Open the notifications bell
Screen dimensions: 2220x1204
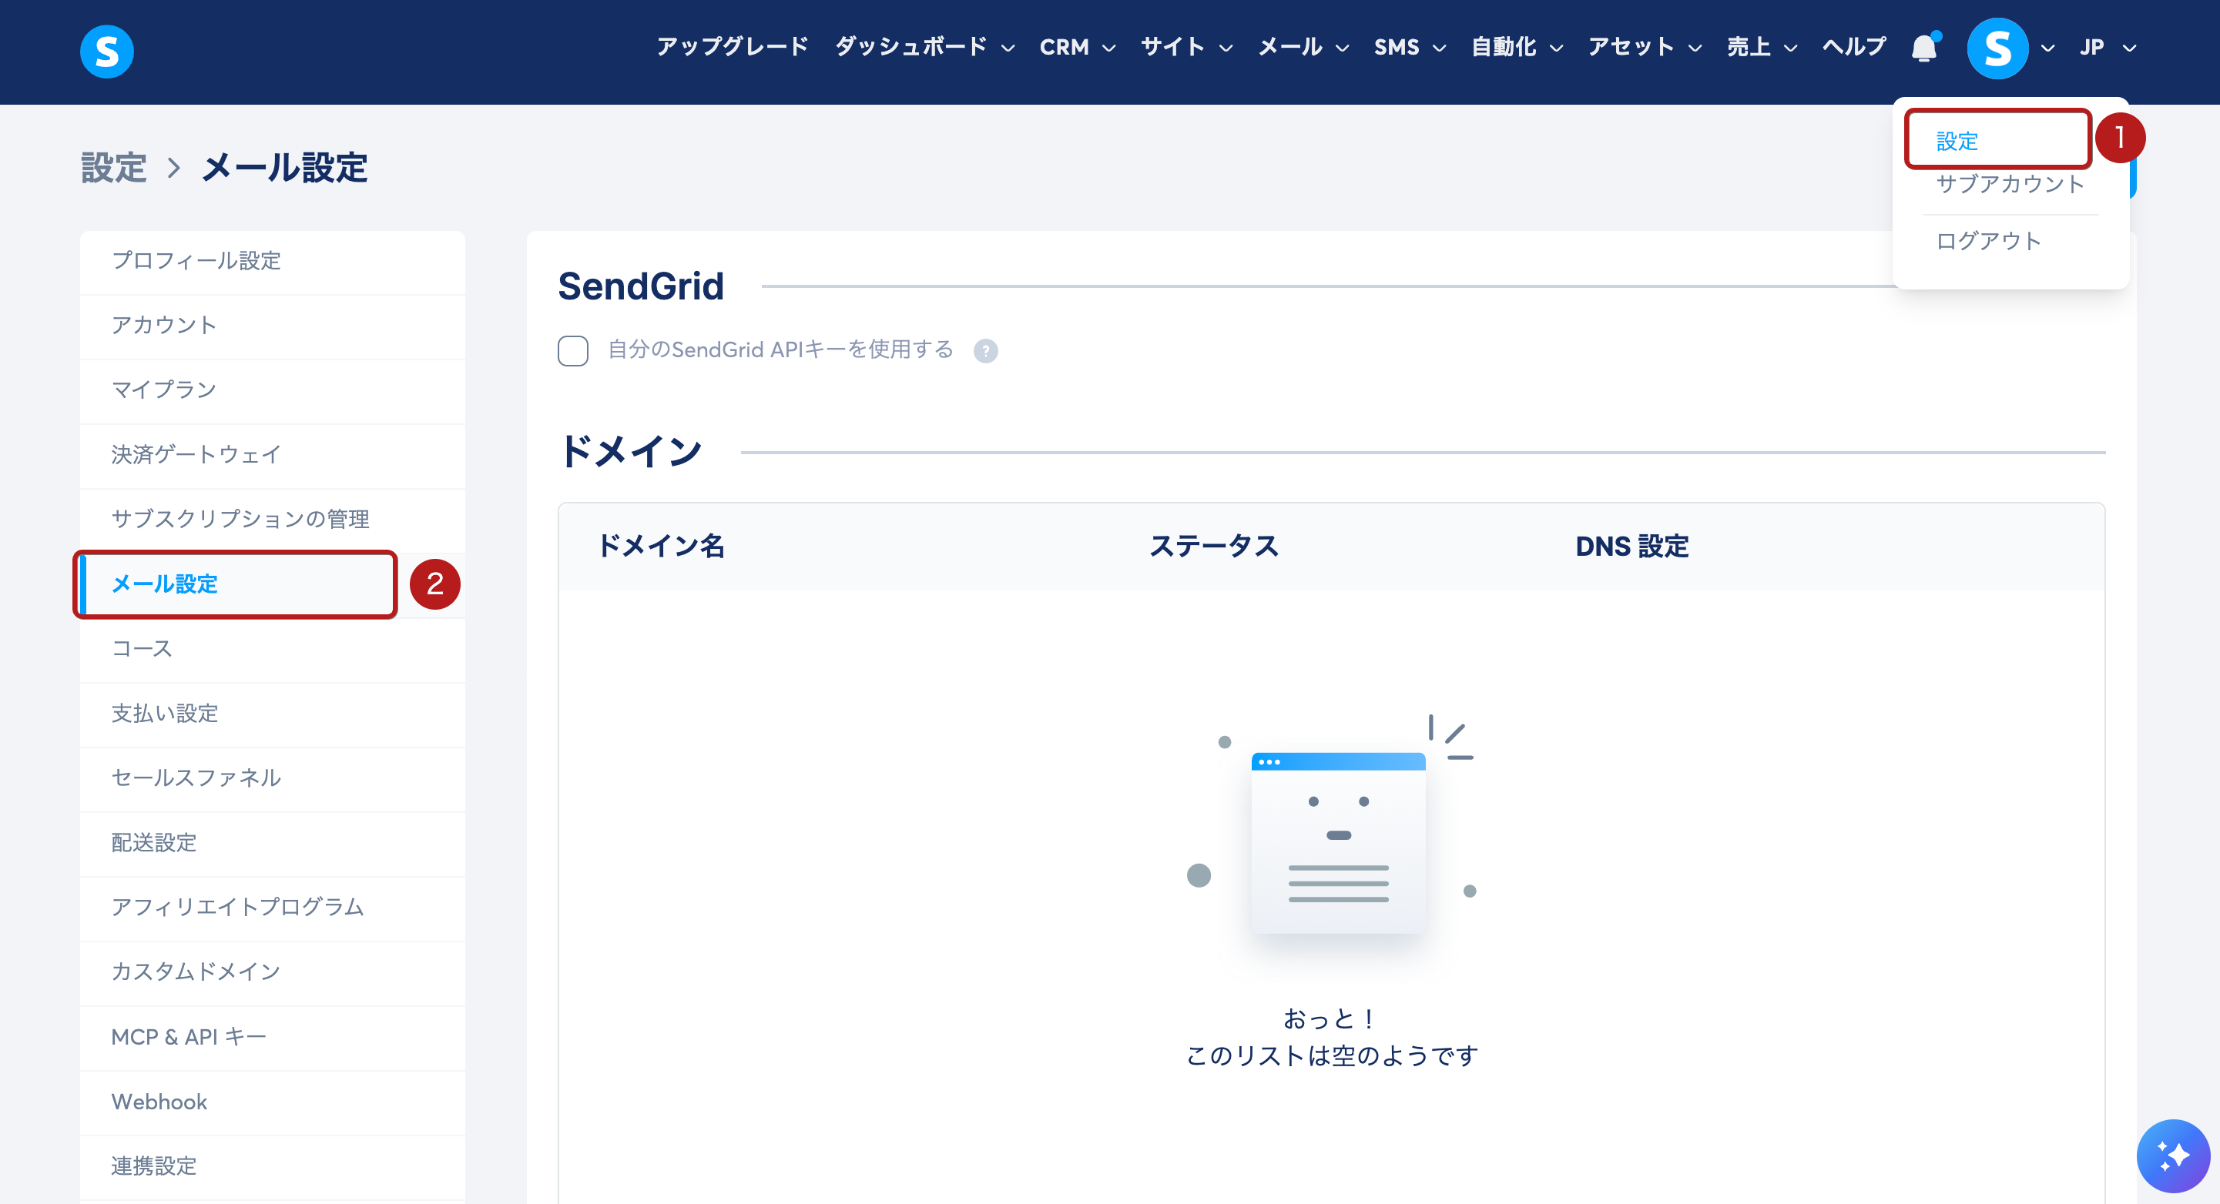1923,48
